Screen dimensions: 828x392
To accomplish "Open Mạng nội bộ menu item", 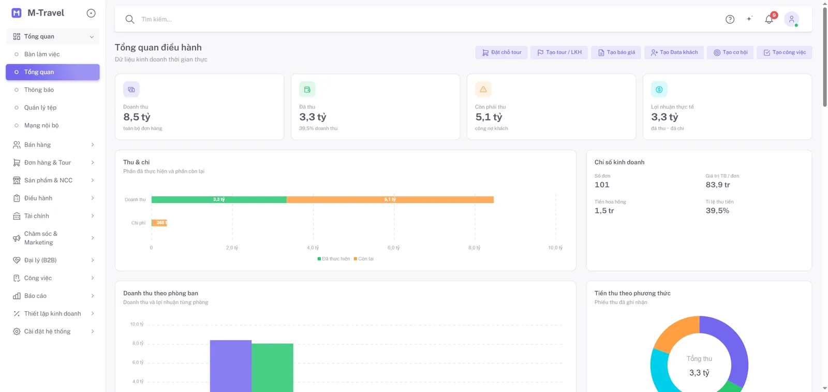I will click(53, 125).
